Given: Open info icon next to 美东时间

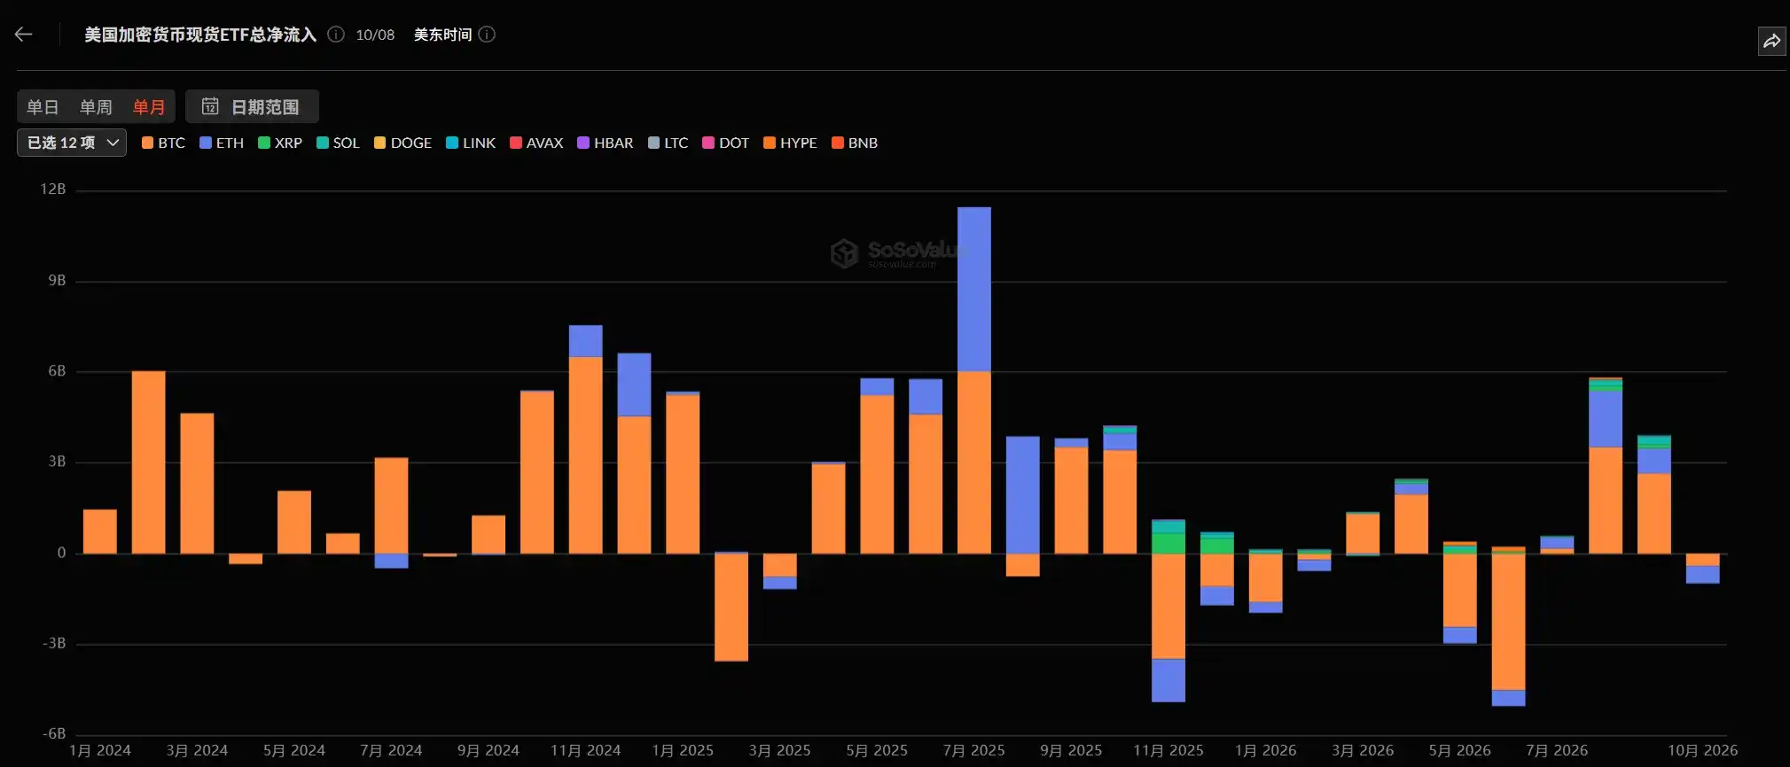Looking at the screenshot, I should point(487,35).
